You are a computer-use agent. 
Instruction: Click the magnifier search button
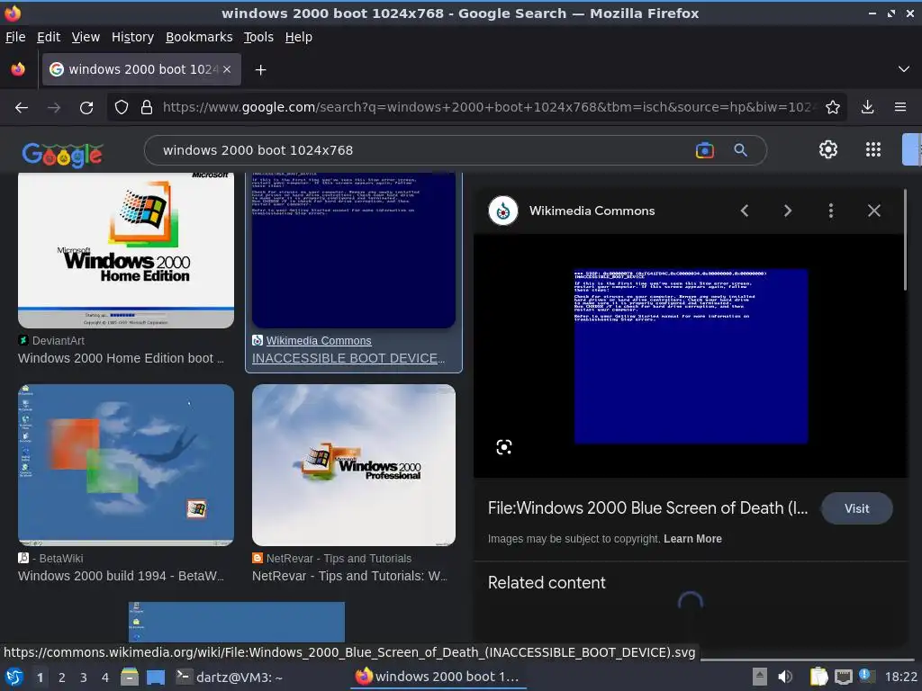coord(740,150)
